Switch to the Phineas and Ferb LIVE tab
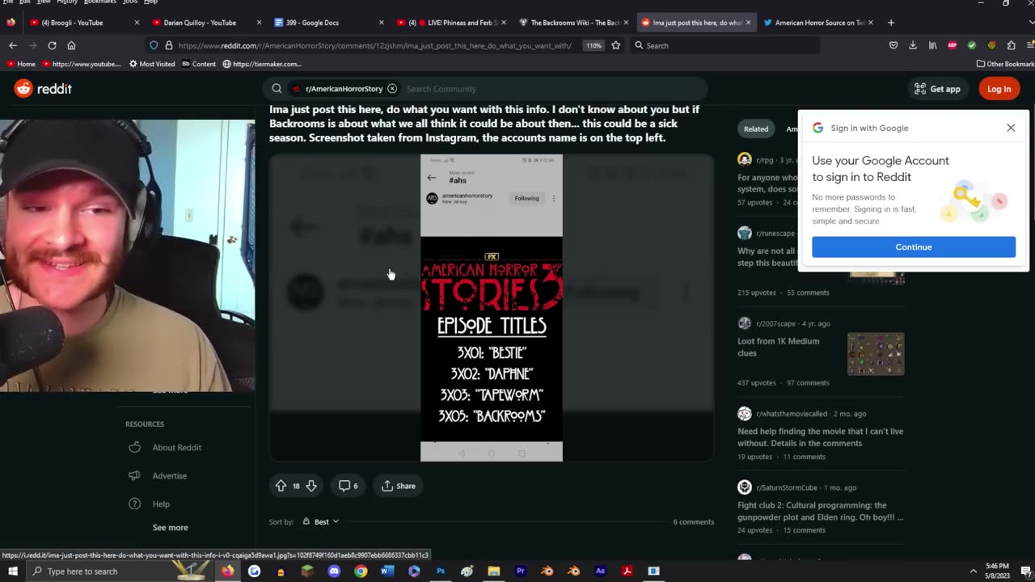This screenshot has width=1035, height=582. point(451,23)
